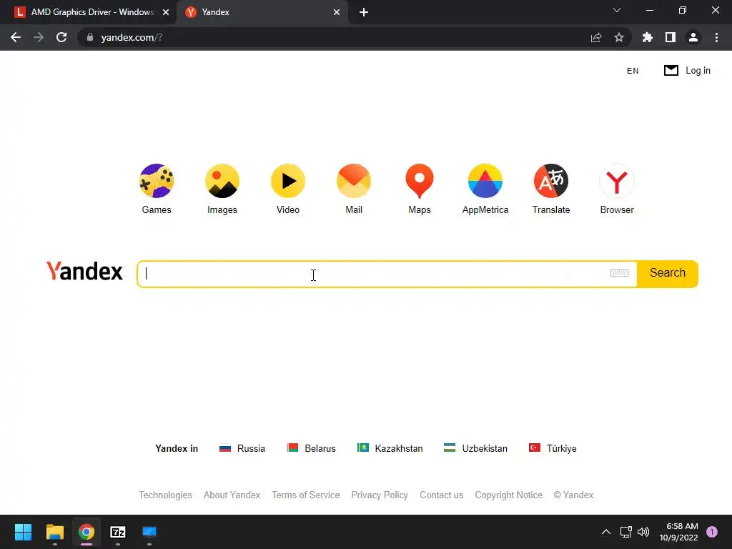
Task: Show the on-screen keyboard in search box
Action: (620, 273)
